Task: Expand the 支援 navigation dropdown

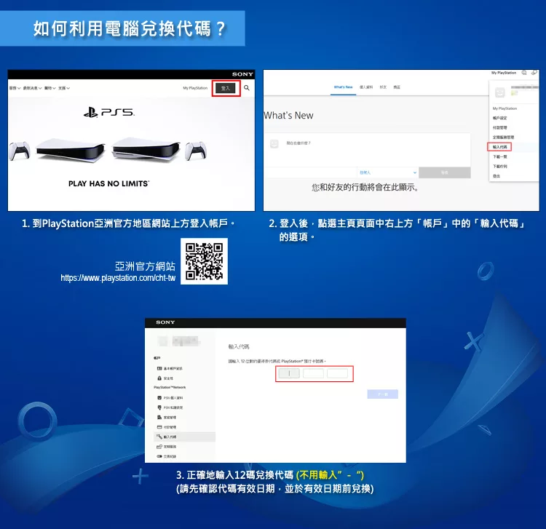Action: (x=64, y=88)
